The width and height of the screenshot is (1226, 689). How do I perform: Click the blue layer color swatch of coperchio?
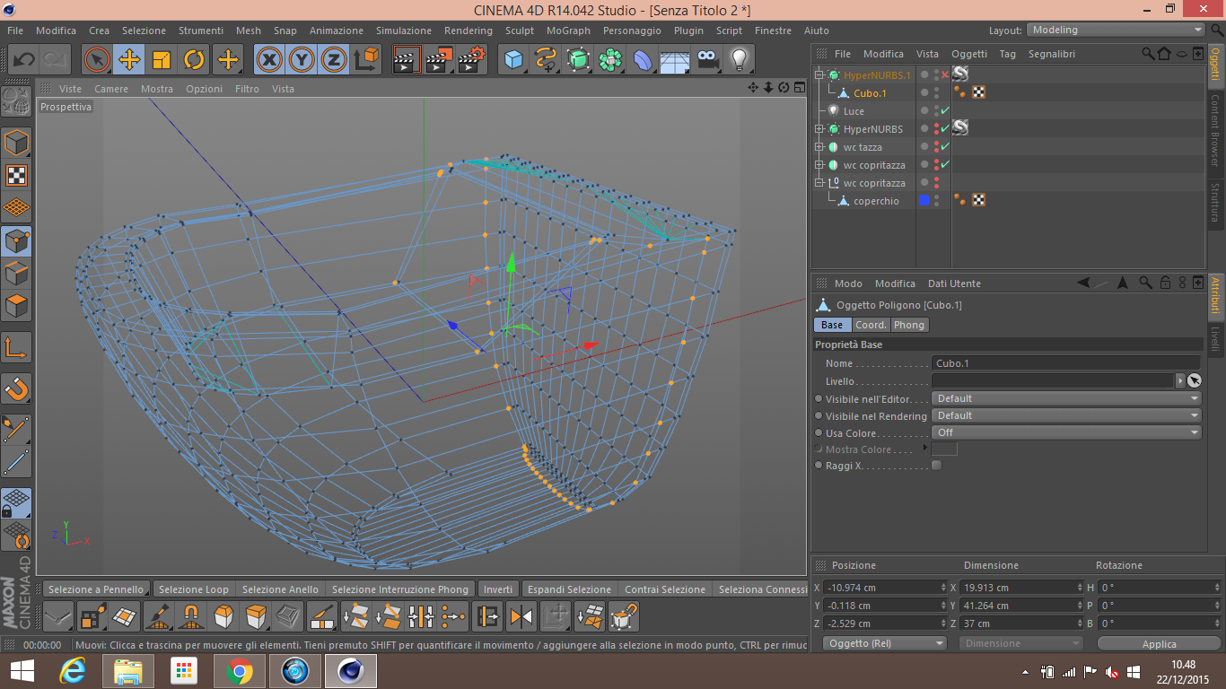(x=924, y=201)
